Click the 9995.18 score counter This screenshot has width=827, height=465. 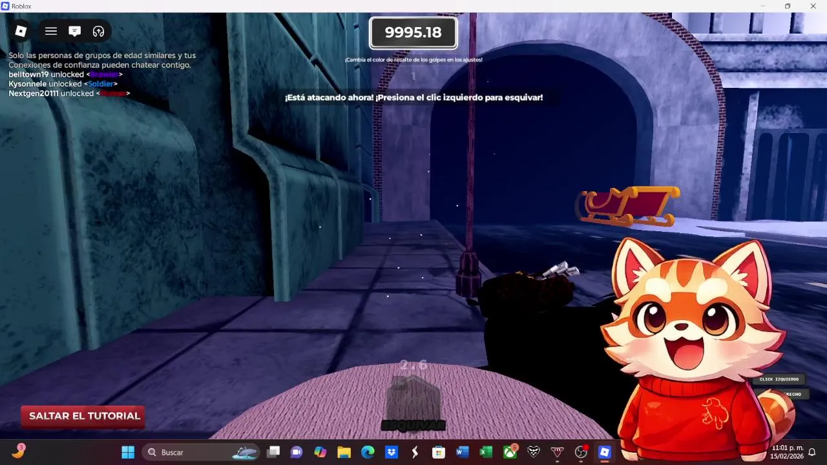tap(413, 32)
